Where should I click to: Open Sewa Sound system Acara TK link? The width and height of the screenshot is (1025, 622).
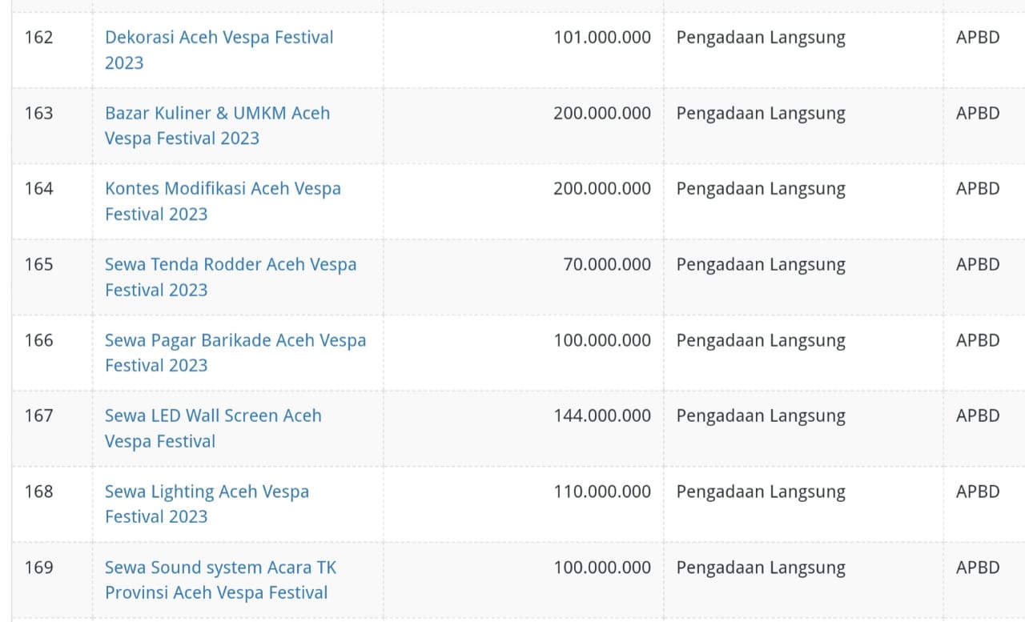pyautogui.click(x=220, y=568)
